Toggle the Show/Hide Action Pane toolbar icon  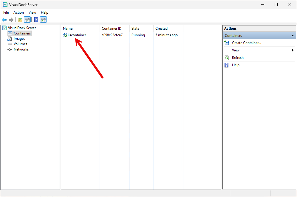pyautogui.click(x=43, y=20)
